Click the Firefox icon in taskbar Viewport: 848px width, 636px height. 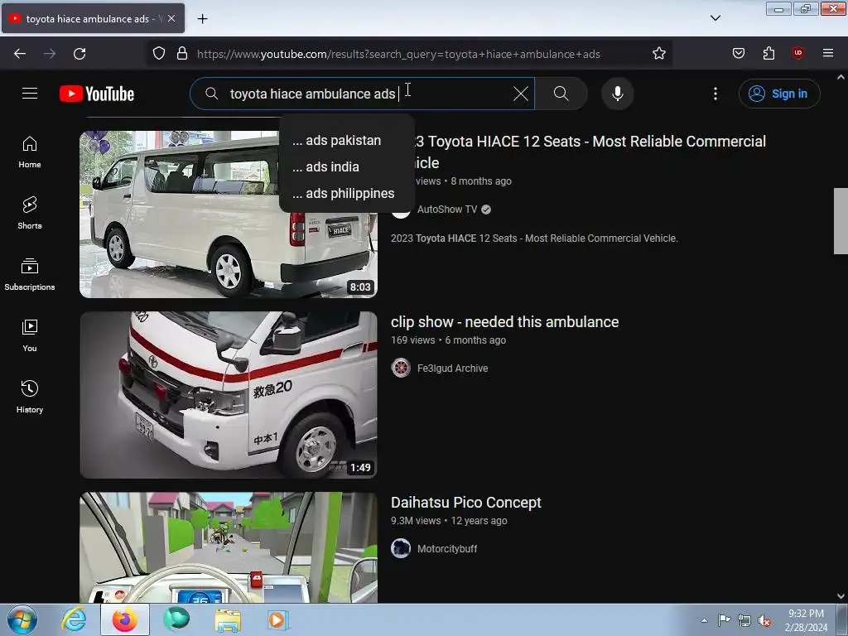[125, 619]
